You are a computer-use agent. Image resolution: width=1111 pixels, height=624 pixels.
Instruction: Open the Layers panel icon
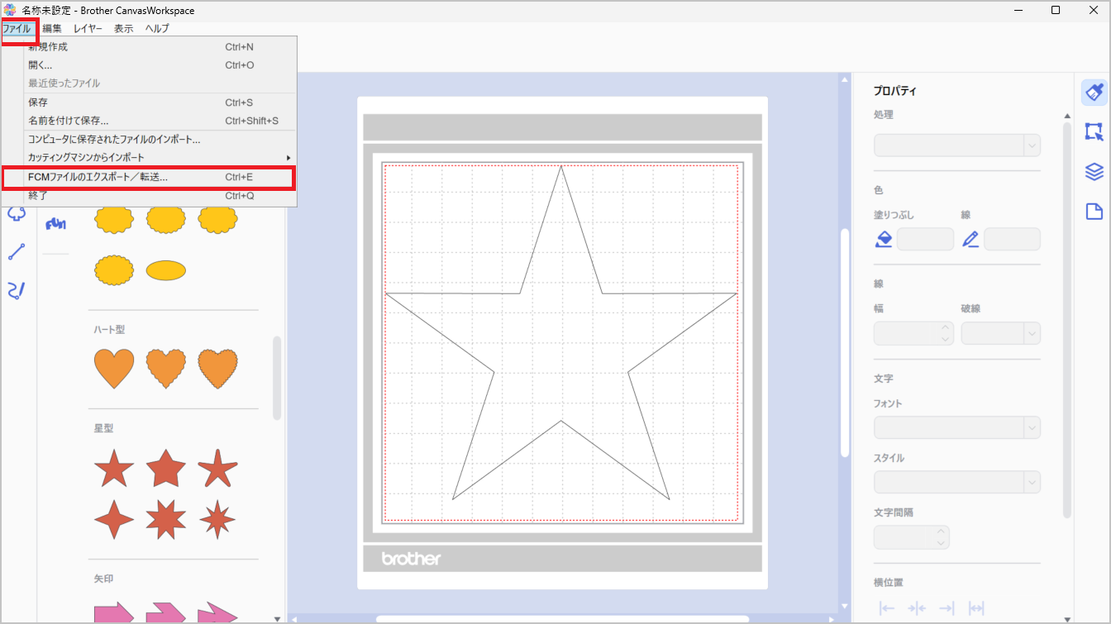(x=1094, y=171)
